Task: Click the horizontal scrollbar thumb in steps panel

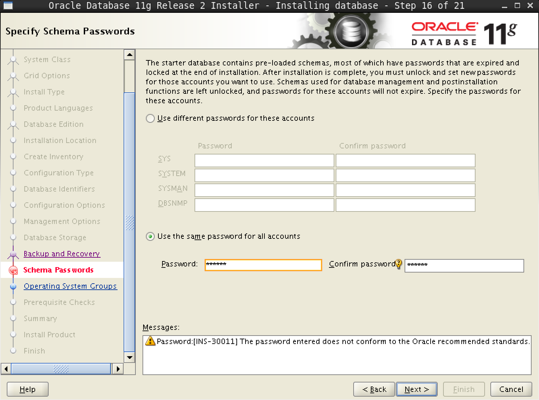Action: coord(61,369)
